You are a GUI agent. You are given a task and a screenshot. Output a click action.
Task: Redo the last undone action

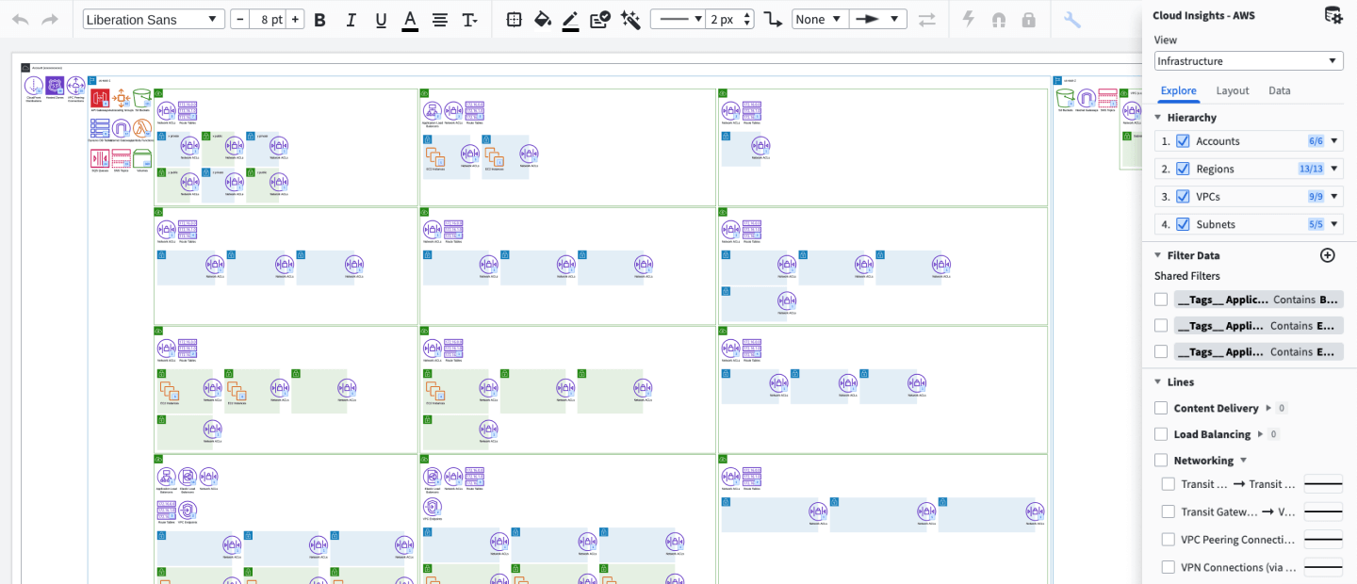click(50, 20)
